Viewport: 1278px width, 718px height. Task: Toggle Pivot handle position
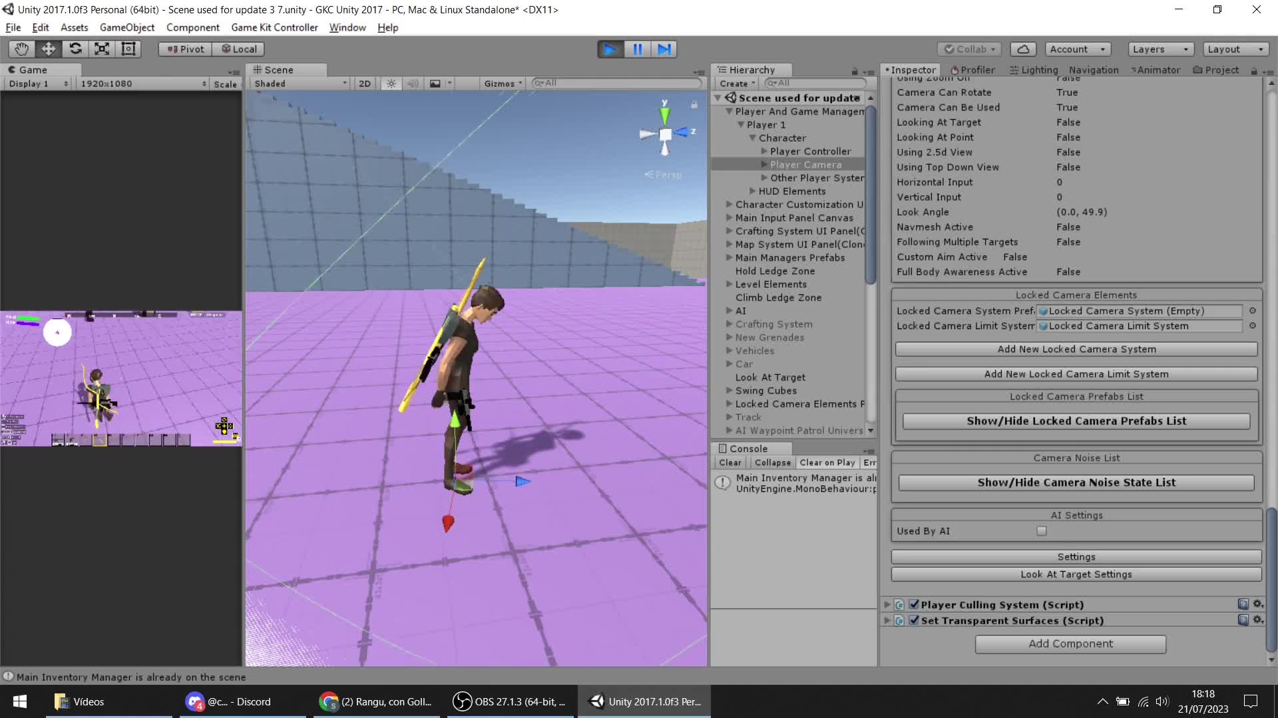coord(185,49)
